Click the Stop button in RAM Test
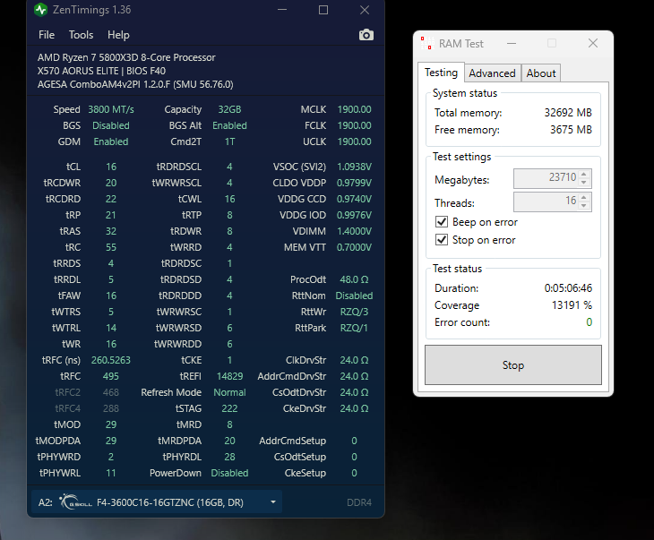Viewport: 654px width, 540px height. (x=513, y=364)
